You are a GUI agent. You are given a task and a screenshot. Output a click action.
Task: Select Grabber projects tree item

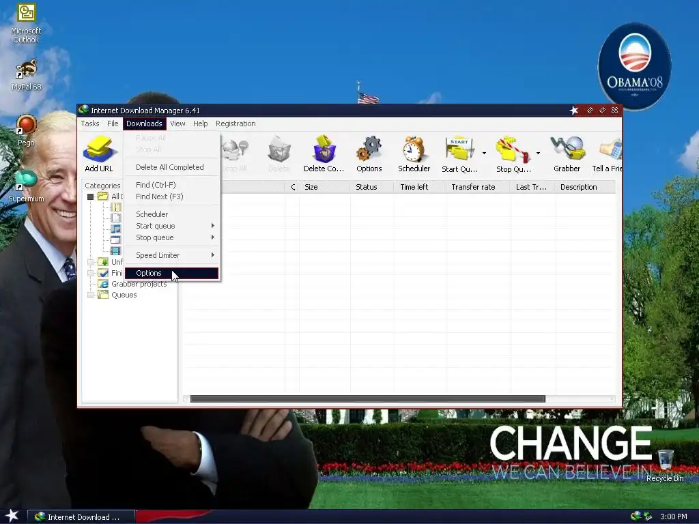139,284
